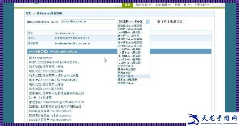Expand the 安全监测 navigation menu
The image size is (239, 126).
coord(163,5)
